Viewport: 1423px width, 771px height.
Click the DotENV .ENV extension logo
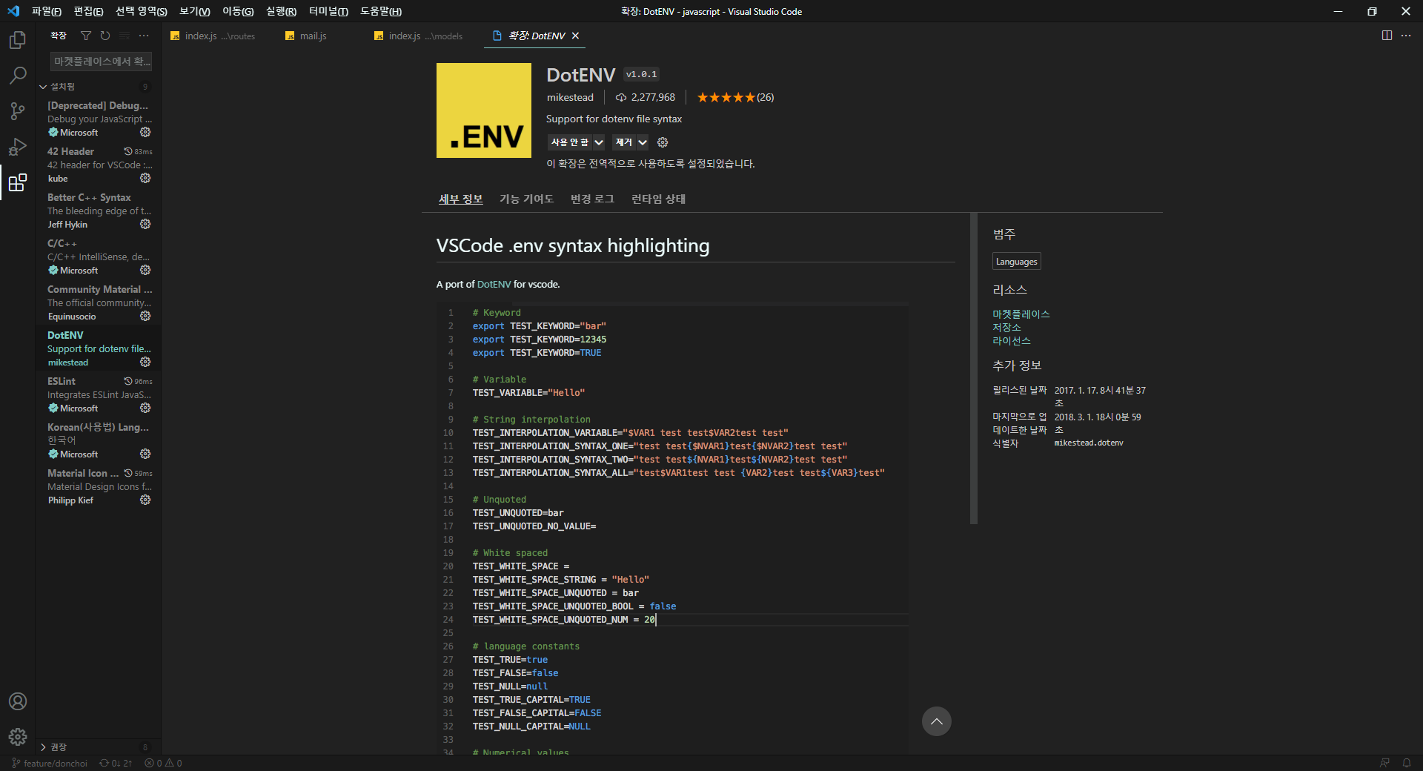(x=484, y=110)
